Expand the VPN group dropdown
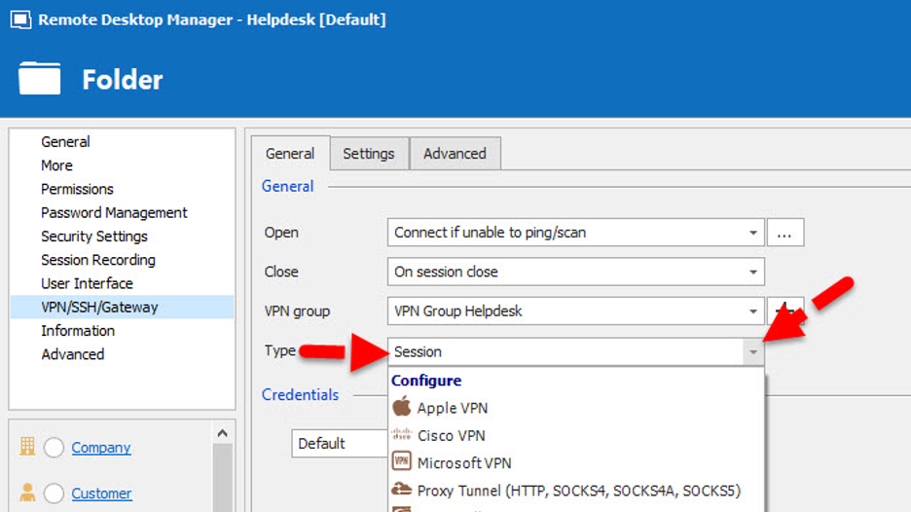 (753, 311)
